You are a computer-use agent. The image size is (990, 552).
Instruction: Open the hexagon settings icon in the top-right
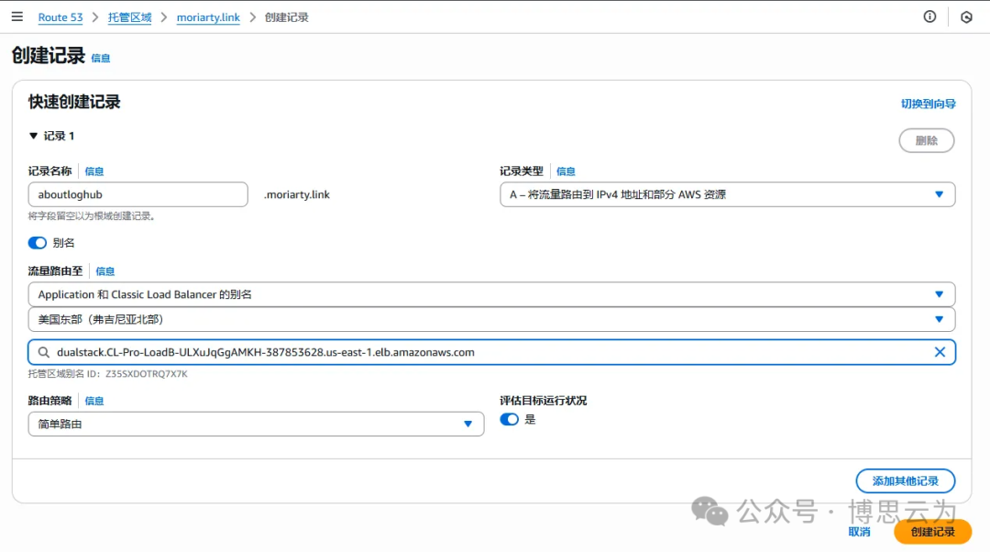click(x=967, y=17)
